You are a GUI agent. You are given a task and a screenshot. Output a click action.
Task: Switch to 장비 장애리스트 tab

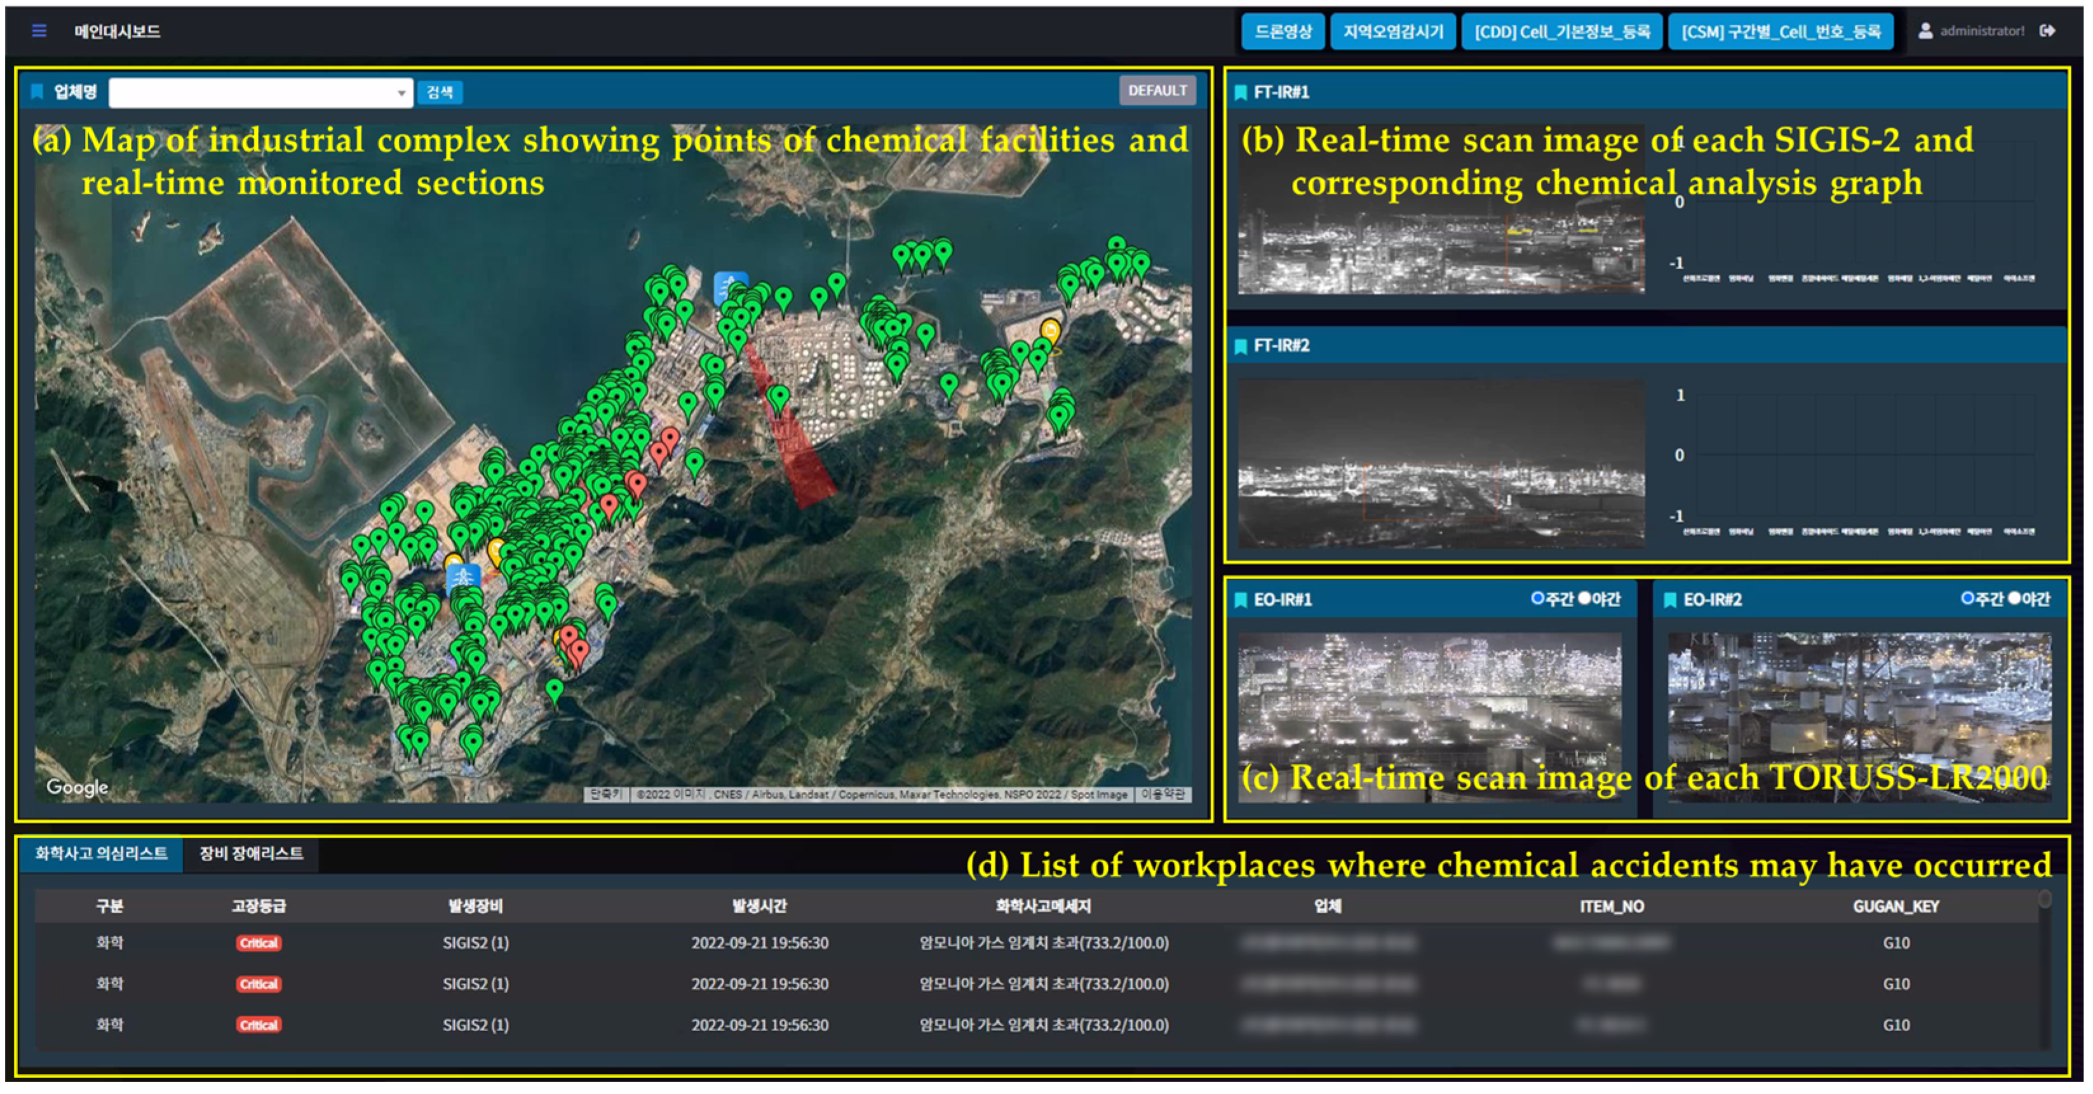click(251, 853)
